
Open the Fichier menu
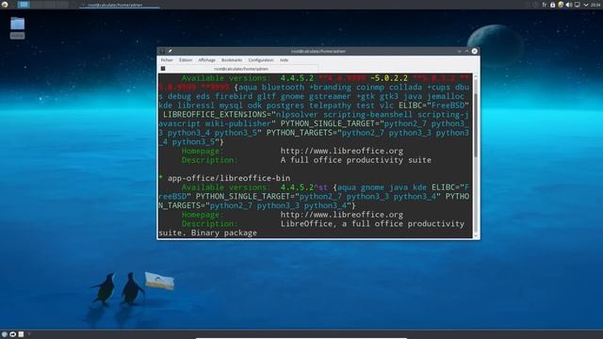point(167,60)
